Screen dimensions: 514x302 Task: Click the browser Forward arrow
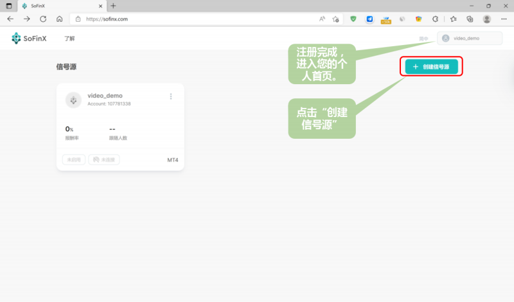click(27, 19)
